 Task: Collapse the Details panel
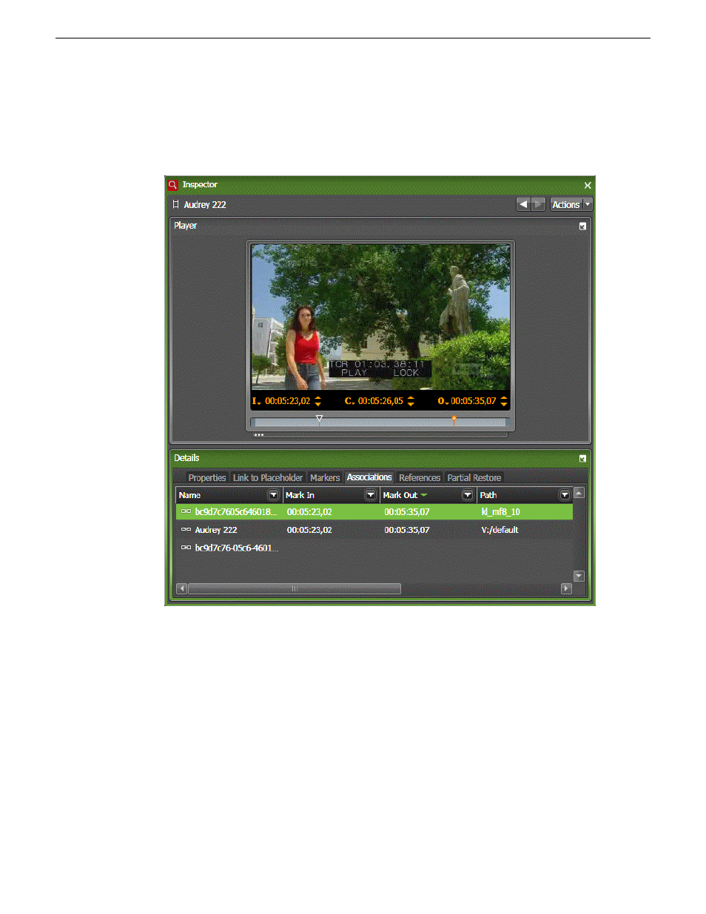point(582,459)
